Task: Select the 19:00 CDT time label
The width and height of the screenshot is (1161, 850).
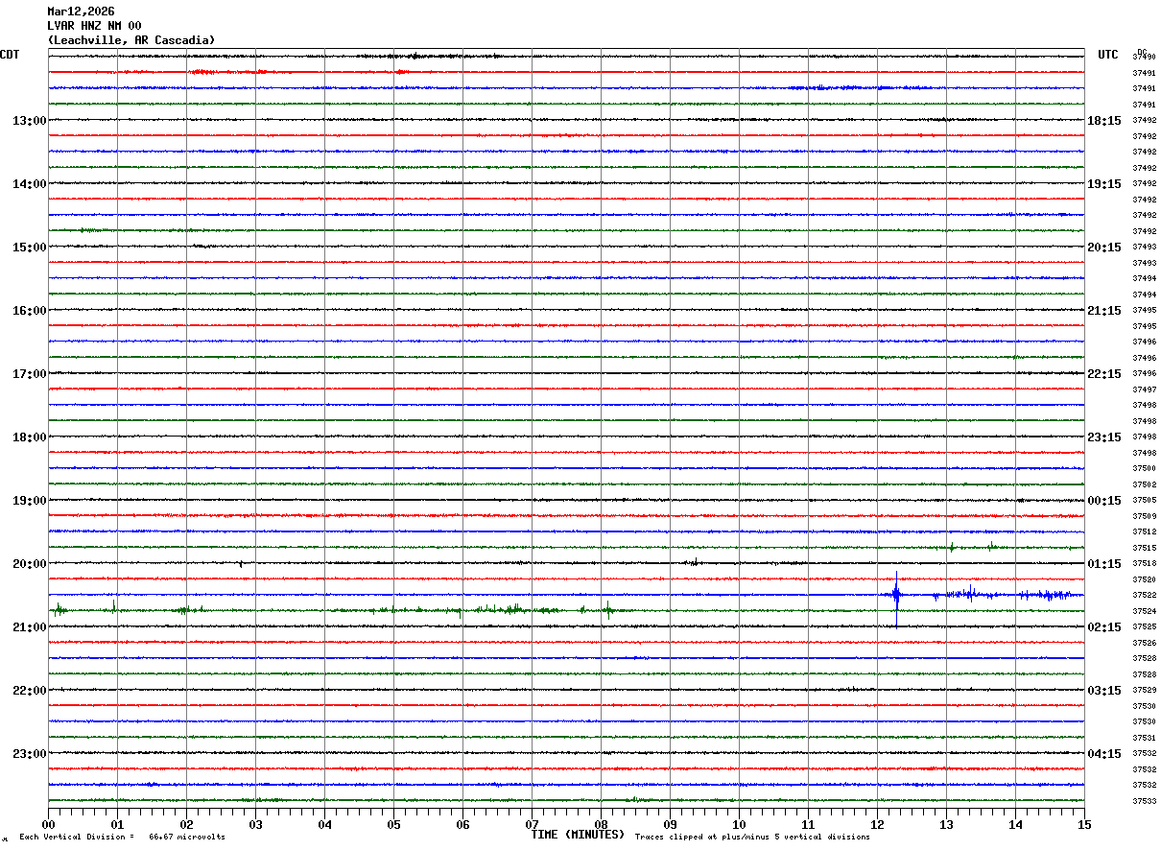Action: [x=29, y=501]
